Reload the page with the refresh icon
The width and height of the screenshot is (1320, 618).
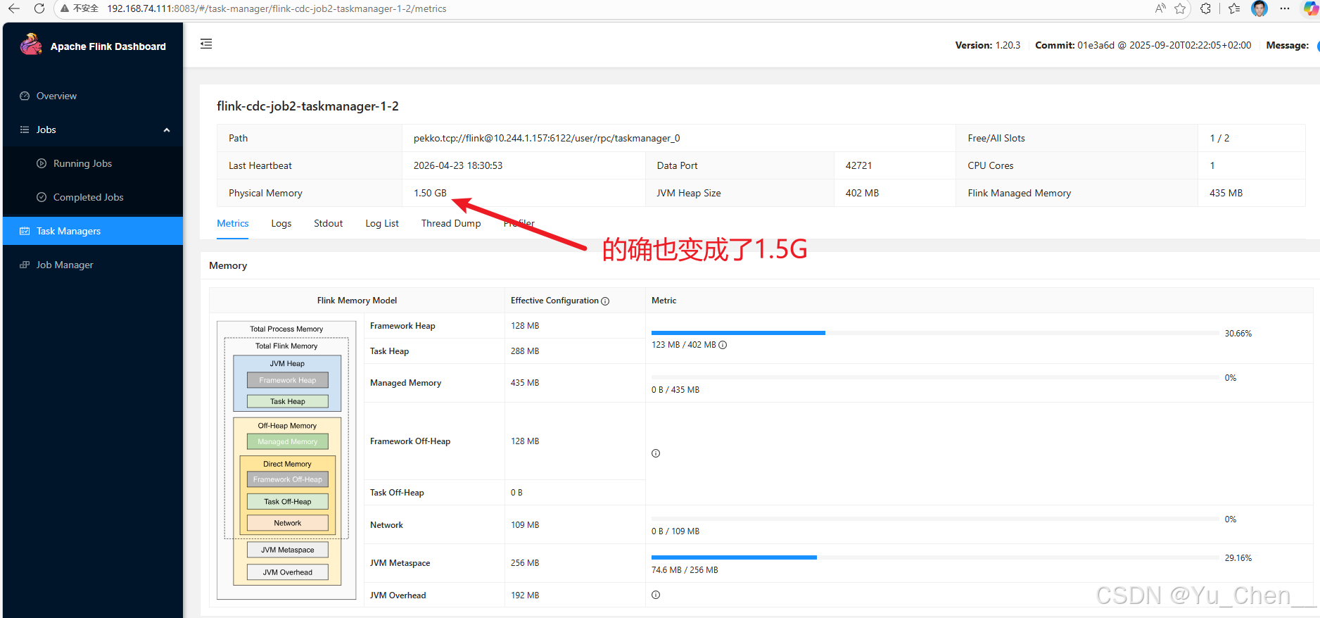tap(39, 8)
